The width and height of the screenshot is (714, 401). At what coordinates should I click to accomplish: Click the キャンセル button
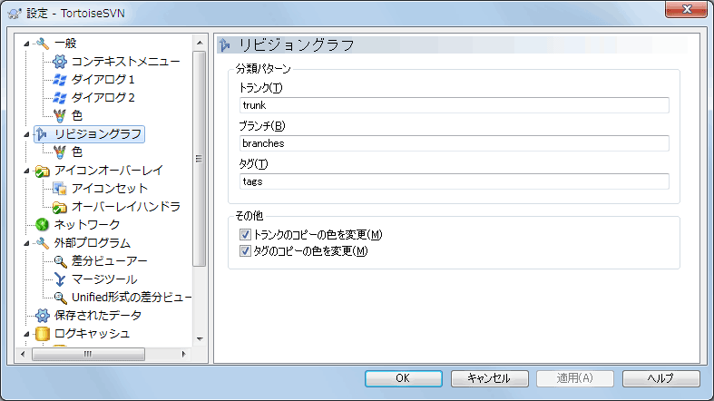pyautogui.click(x=490, y=378)
